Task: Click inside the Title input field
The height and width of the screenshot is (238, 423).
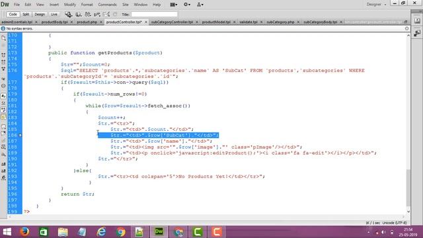Action: tap(154, 15)
